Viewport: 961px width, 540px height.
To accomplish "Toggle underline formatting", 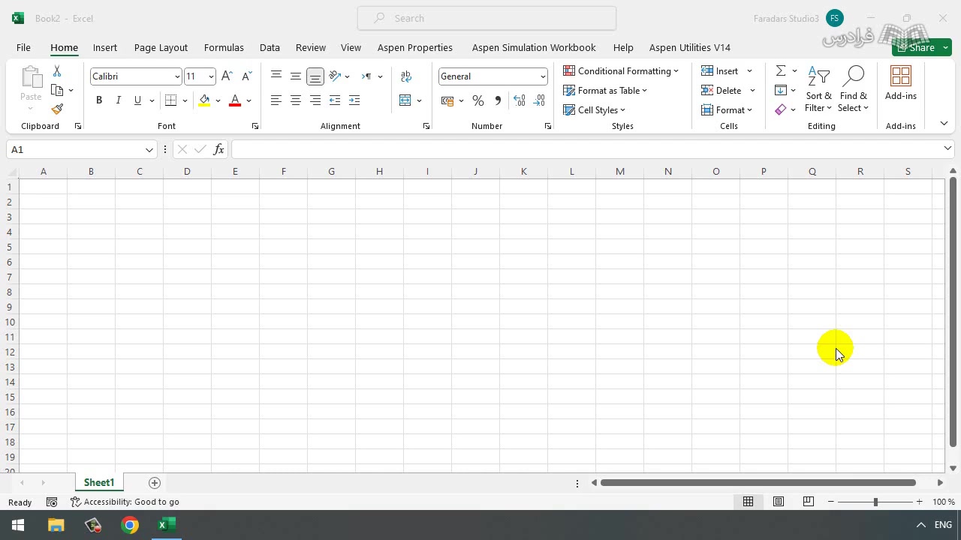I will (137, 100).
